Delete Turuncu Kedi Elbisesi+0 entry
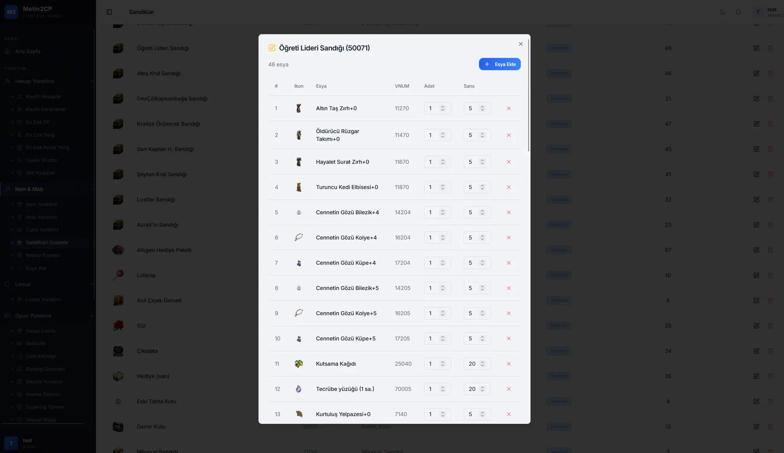This screenshot has height=453, width=784. click(508, 187)
